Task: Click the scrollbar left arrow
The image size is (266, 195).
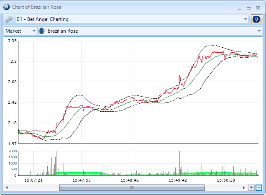Action: [7, 187]
